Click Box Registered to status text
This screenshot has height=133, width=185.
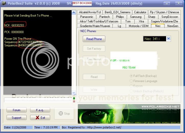point(121,127)
